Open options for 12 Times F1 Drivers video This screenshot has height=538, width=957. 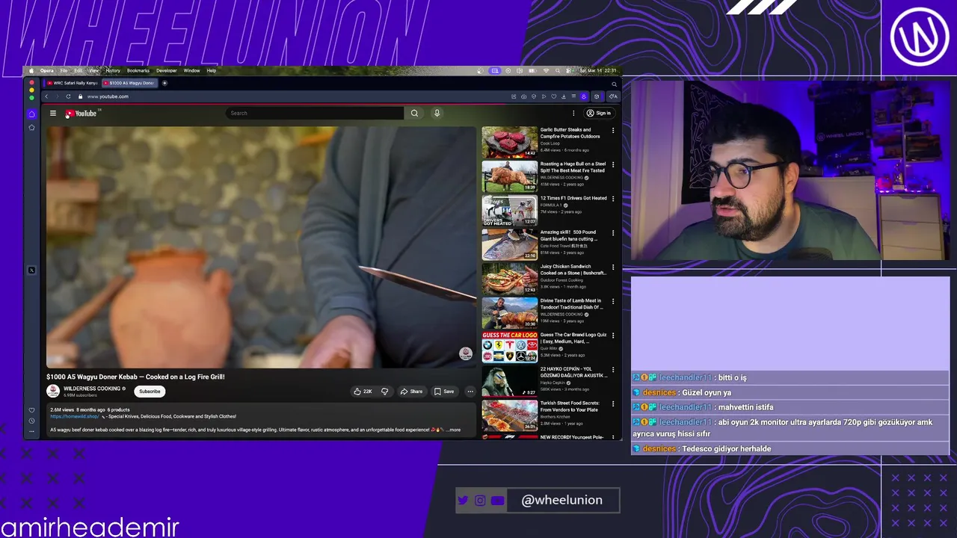(613, 199)
